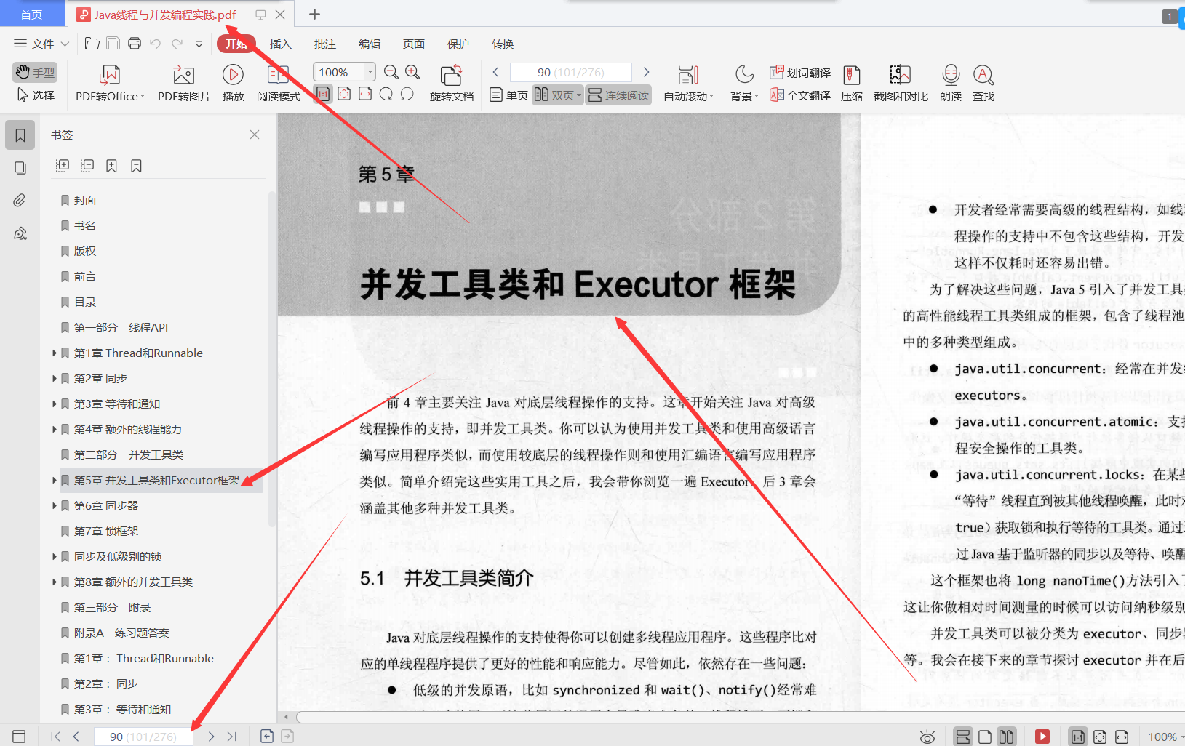Image resolution: width=1185 pixels, height=746 pixels.
Task: Convert PDF to image
Action: pyautogui.click(x=184, y=84)
